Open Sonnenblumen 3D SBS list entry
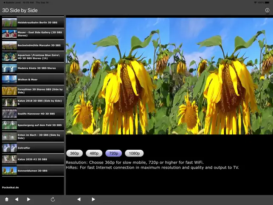This screenshot has height=205, width=273. point(33,171)
